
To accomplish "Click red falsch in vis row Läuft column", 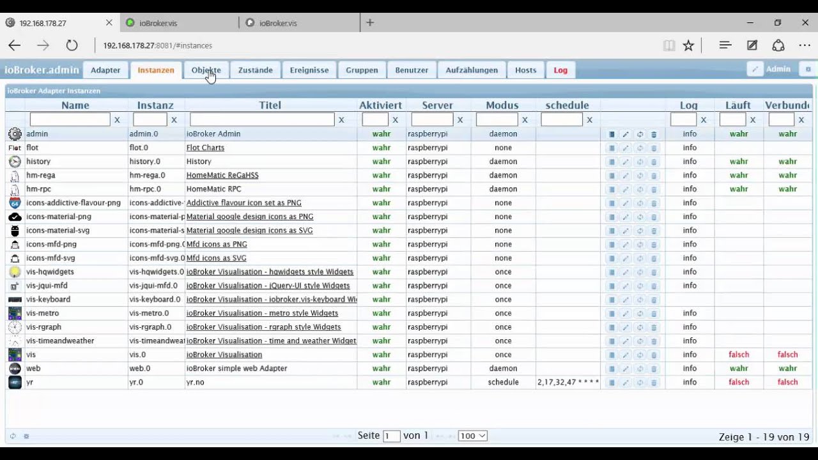I will [x=739, y=355].
